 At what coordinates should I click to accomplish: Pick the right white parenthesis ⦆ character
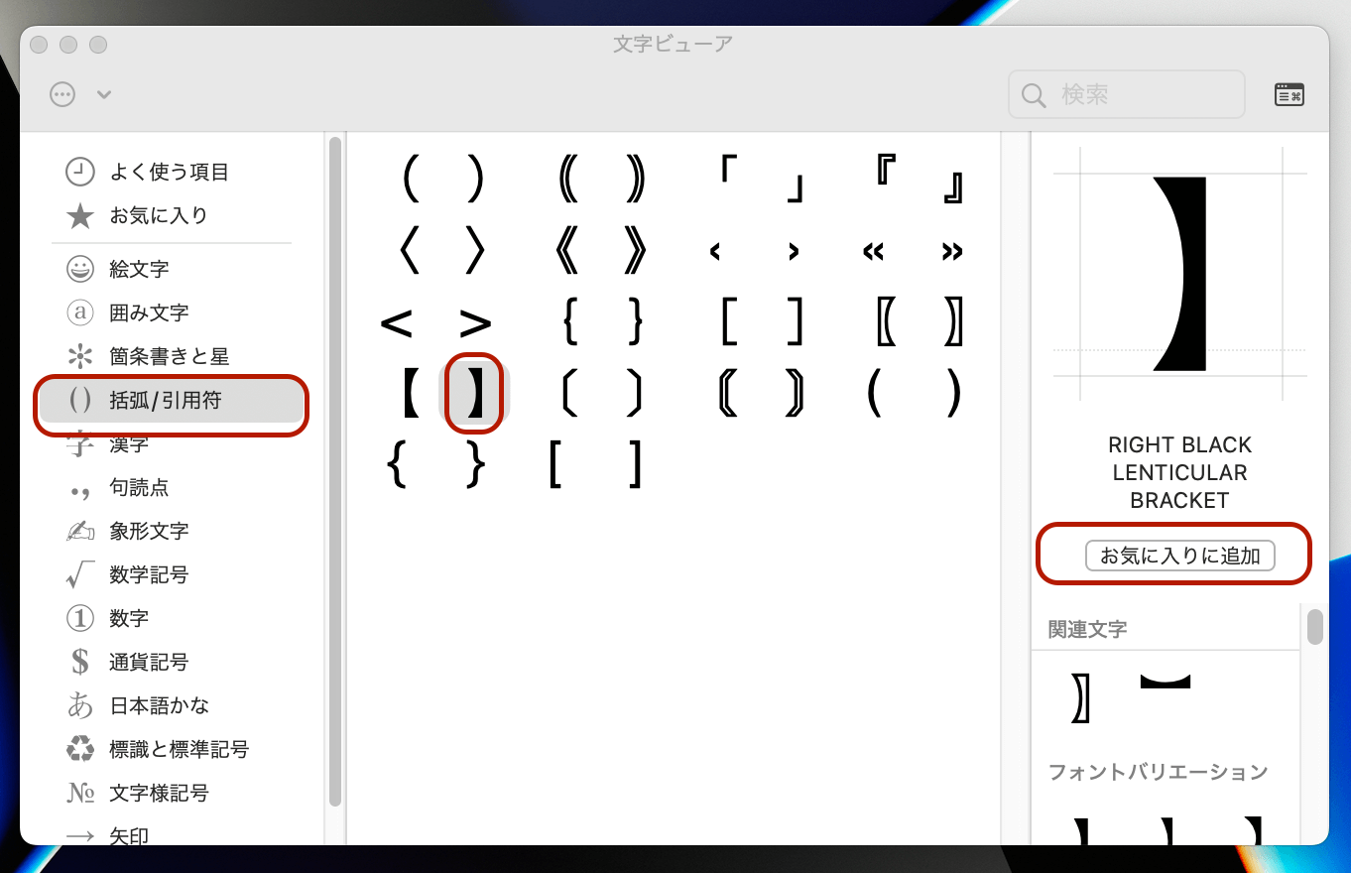tap(636, 180)
